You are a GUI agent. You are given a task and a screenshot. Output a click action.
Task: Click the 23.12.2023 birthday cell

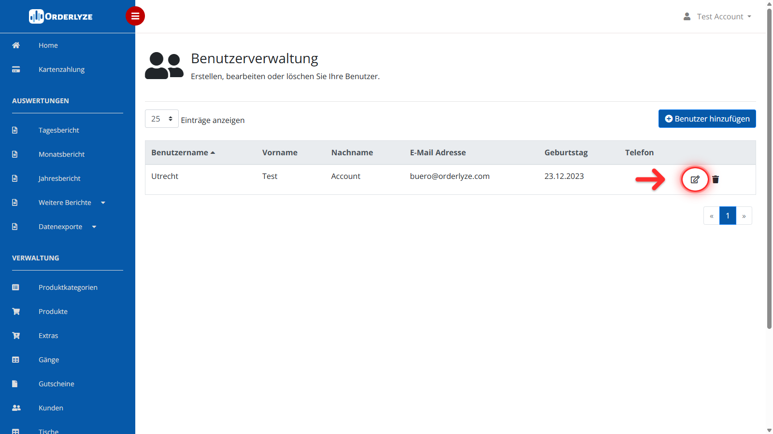click(x=564, y=176)
